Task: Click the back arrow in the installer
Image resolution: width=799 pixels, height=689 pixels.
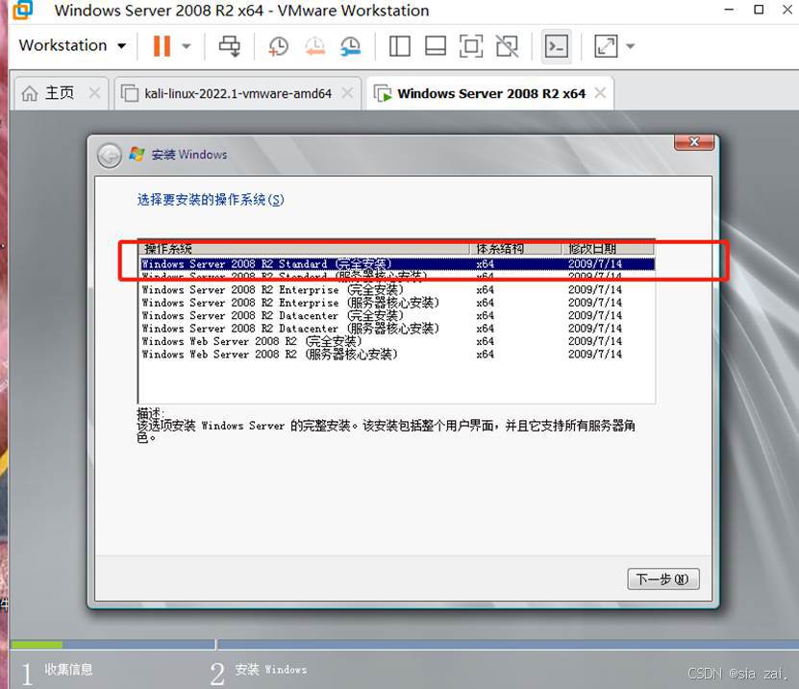Action: (x=109, y=155)
